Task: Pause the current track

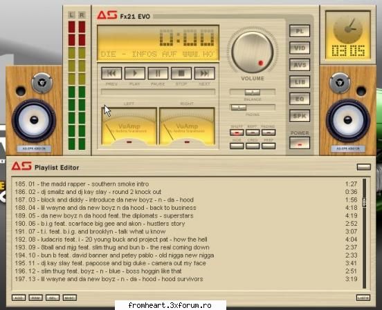Action: click(158, 73)
